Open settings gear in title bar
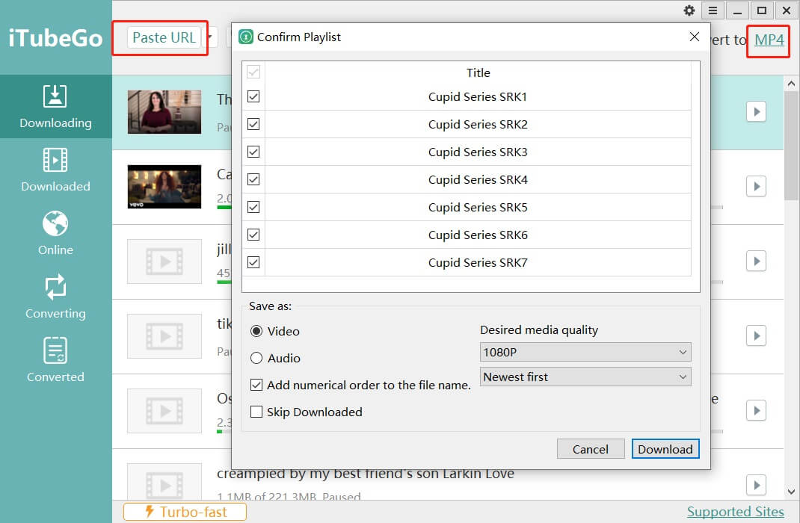The image size is (800, 523). click(x=689, y=10)
